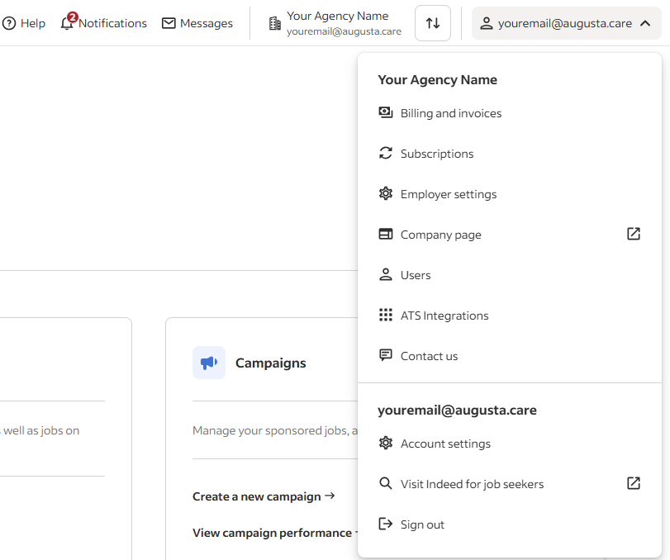The width and height of the screenshot is (670, 560).
Task: Open the Messages envelope icon
Action: (x=169, y=23)
